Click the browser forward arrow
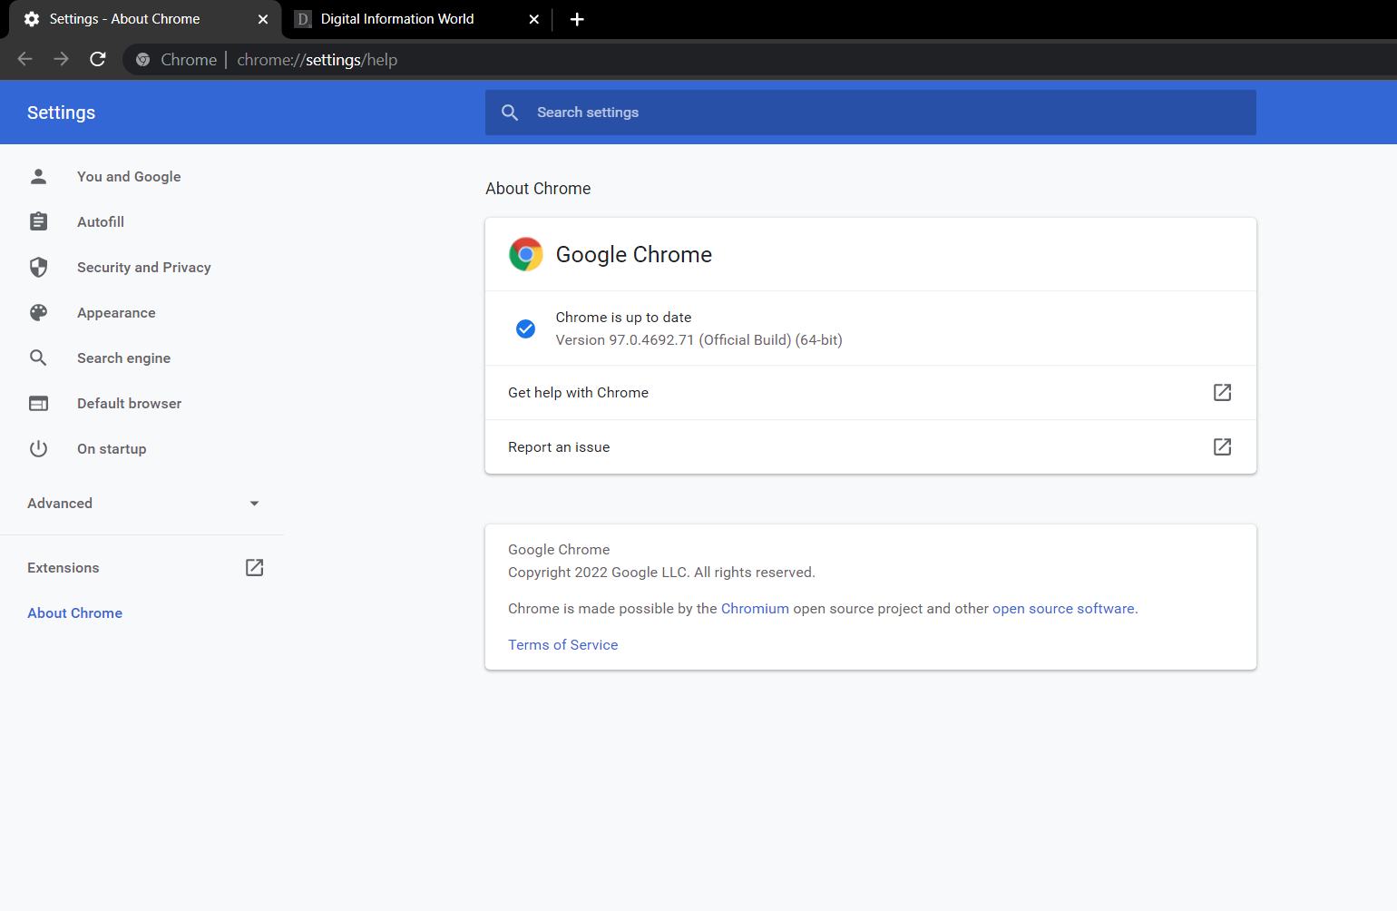Screen dimensions: 1397x911 [x=61, y=59]
